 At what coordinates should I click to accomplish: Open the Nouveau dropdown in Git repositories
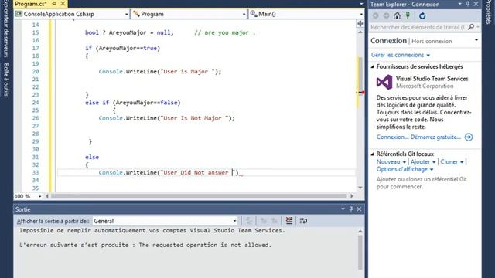(x=391, y=161)
